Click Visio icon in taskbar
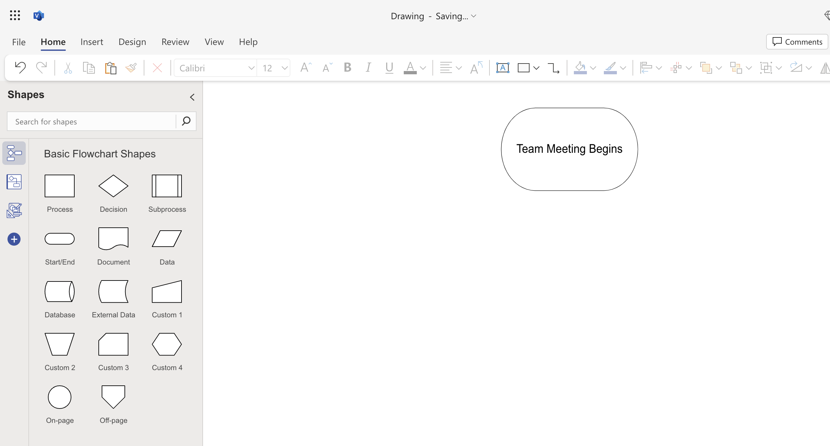The width and height of the screenshot is (830, 446). 38,15
